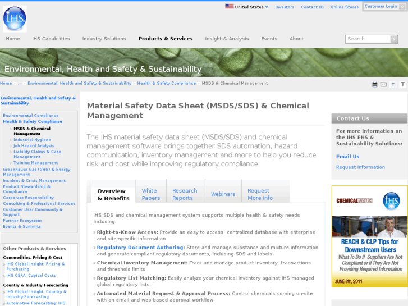Select the Overview & Benefits tab
This screenshot has height=306, width=408.
113,194
